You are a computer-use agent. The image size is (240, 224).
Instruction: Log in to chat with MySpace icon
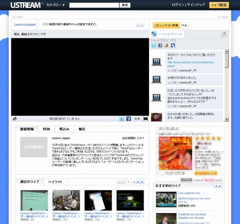[x=173, y=45]
